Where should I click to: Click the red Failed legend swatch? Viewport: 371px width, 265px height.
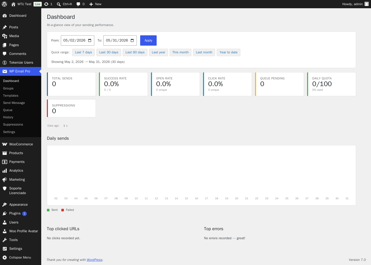[x=63, y=210]
